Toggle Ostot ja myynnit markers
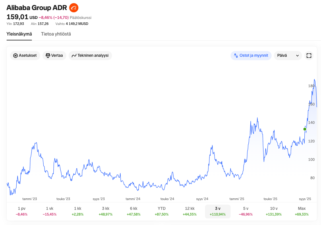This screenshot has height=225, width=321. pyautogui.click(x=251, y=56)
